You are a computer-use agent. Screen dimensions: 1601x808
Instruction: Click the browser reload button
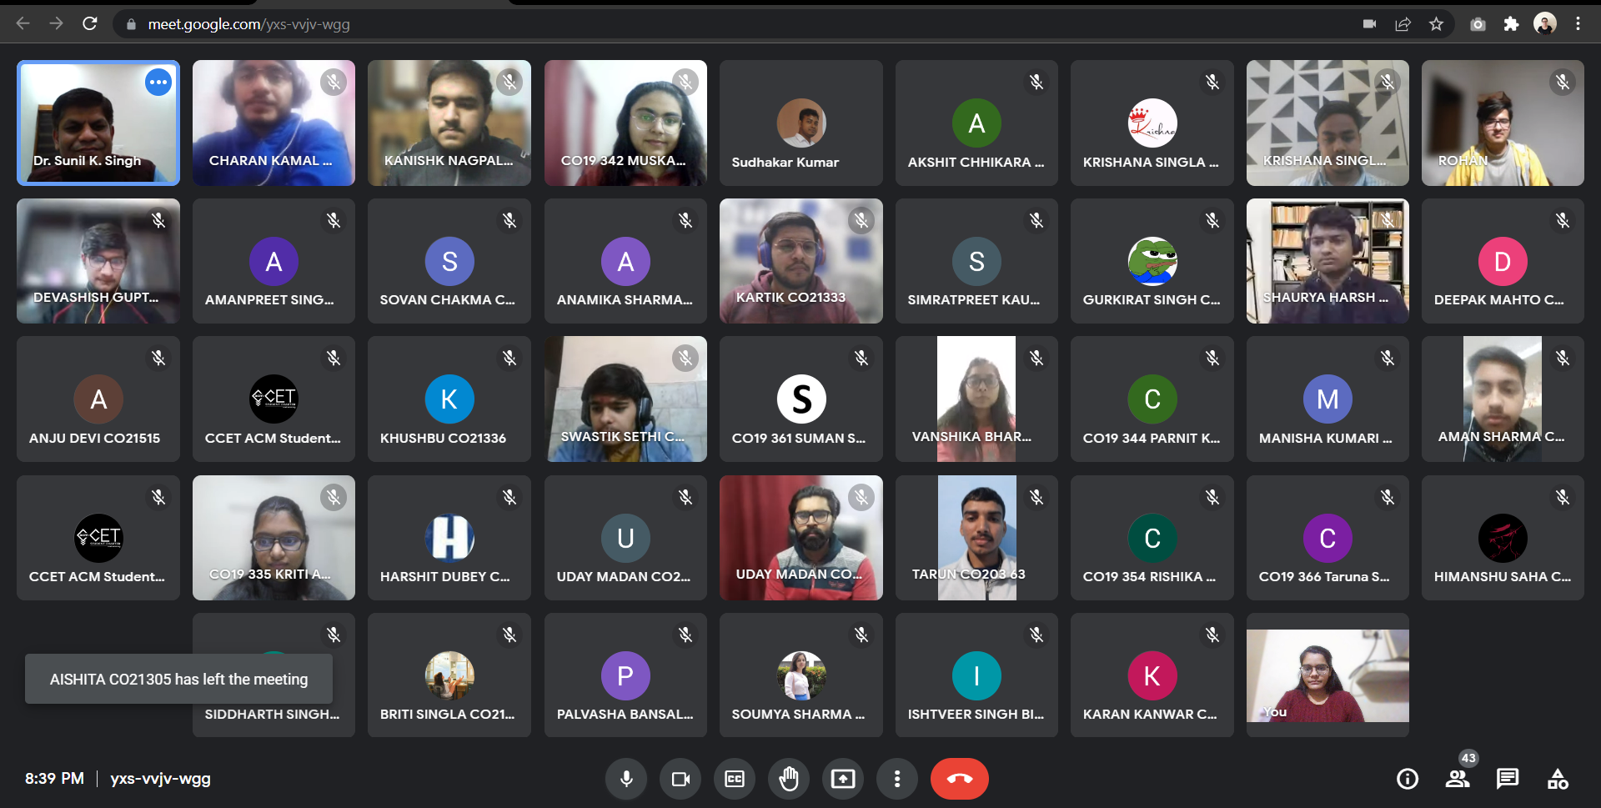(90, 24)
